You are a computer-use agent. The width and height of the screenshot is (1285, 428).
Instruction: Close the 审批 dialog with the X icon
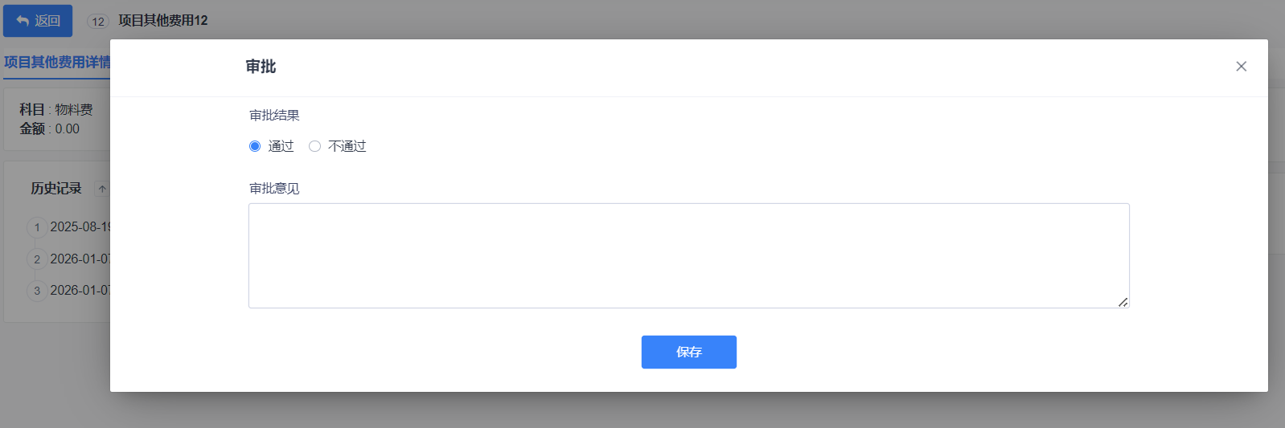[1241, 67]
